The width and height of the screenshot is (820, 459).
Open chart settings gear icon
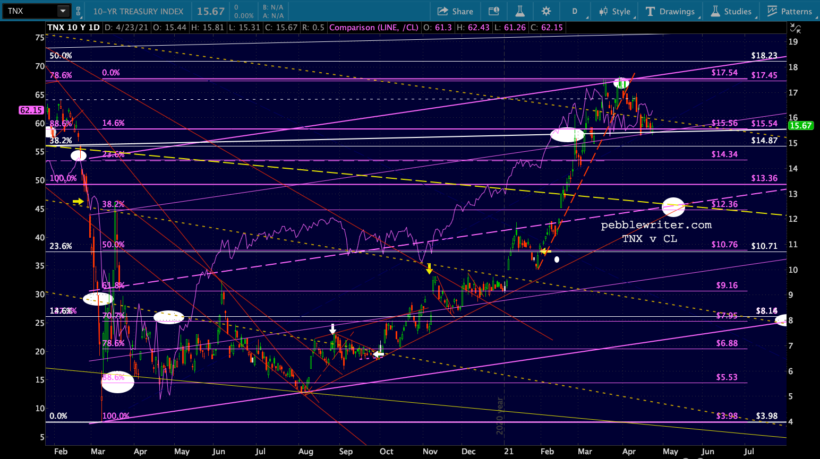546,11
